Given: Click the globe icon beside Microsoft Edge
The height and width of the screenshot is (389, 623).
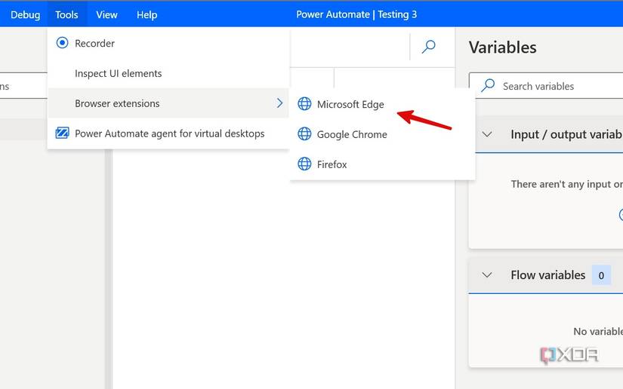Looking at the screenshot, I should (x=305, y=103).
